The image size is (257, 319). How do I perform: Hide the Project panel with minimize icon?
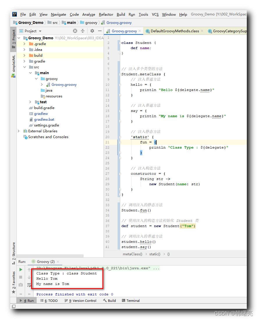[x=100, y=31]
